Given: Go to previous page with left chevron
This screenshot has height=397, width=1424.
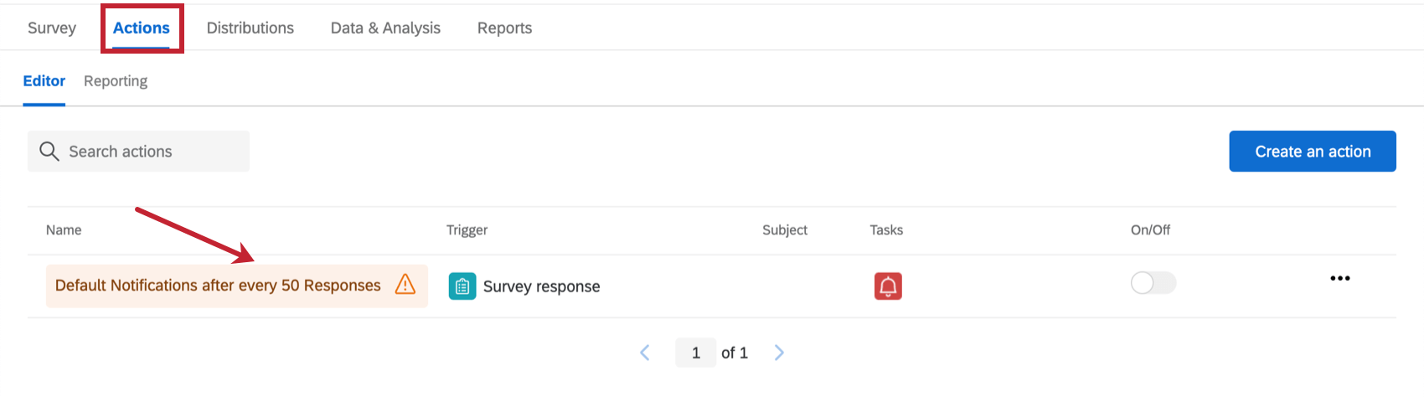Looking at the screenshot, I should [645, 353].
